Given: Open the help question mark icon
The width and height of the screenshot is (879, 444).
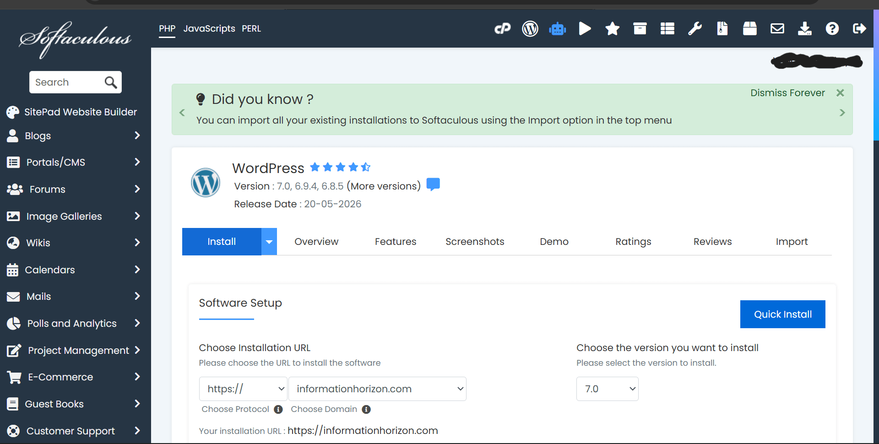Looking at the screenshot, I should click(832, 29).
